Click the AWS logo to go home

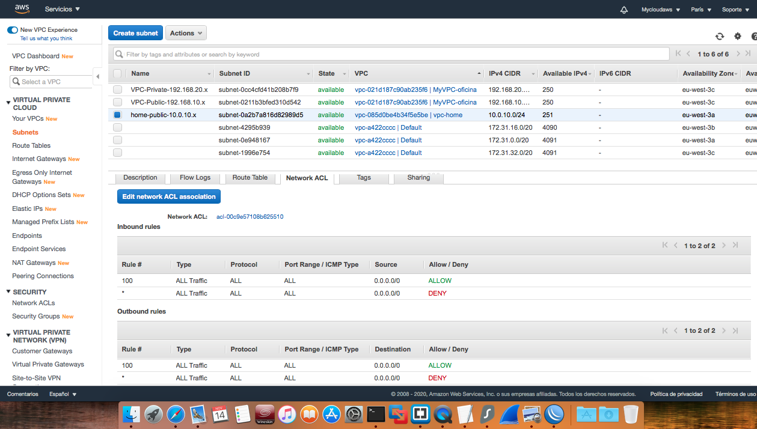[x=22, y=8]
